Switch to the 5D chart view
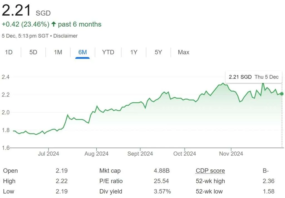 pos(33,52)
